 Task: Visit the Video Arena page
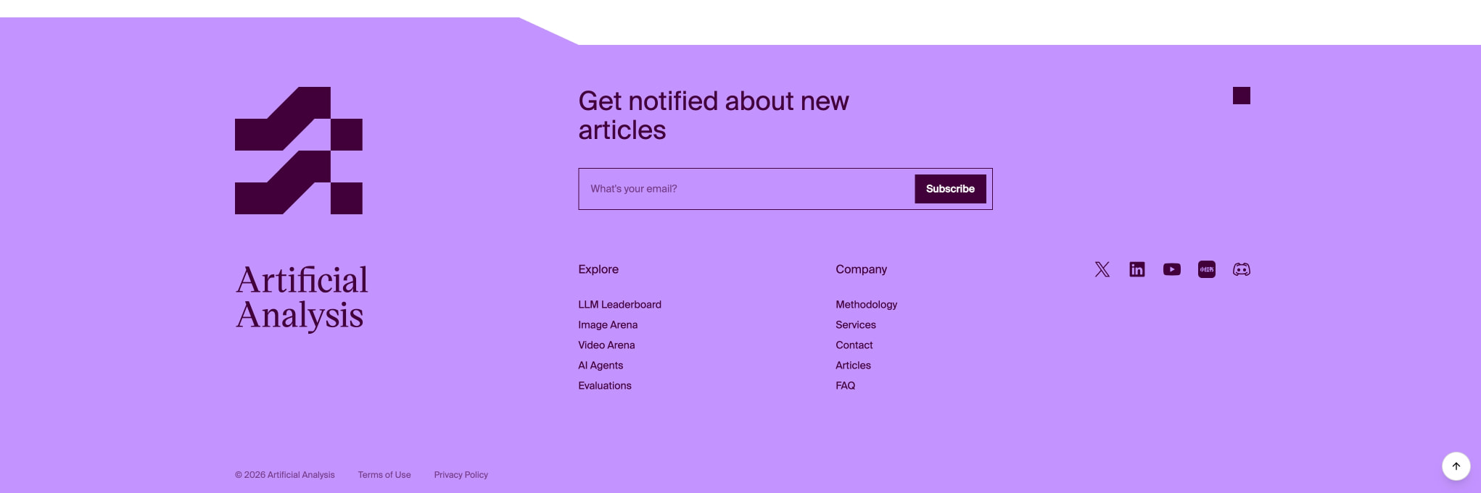tap(606, 345)
